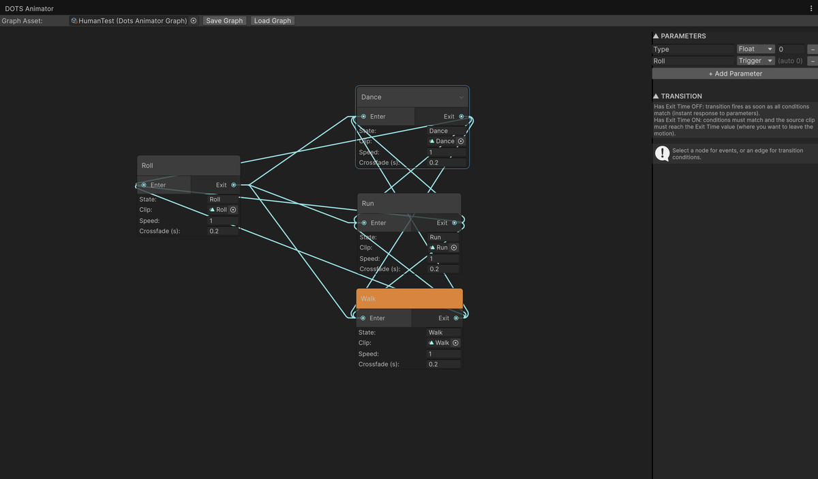Image resolution: width=818 pixels, height=479 pixels.
Task: Edit the Run node State field
Action: click(x=444, y=237)
